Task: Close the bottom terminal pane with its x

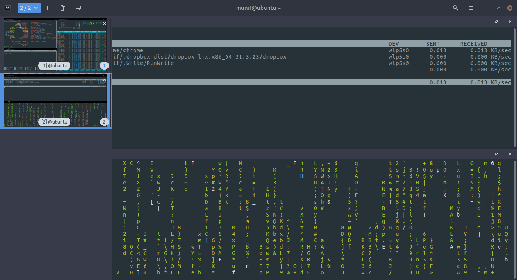Action: pos(510,154)
